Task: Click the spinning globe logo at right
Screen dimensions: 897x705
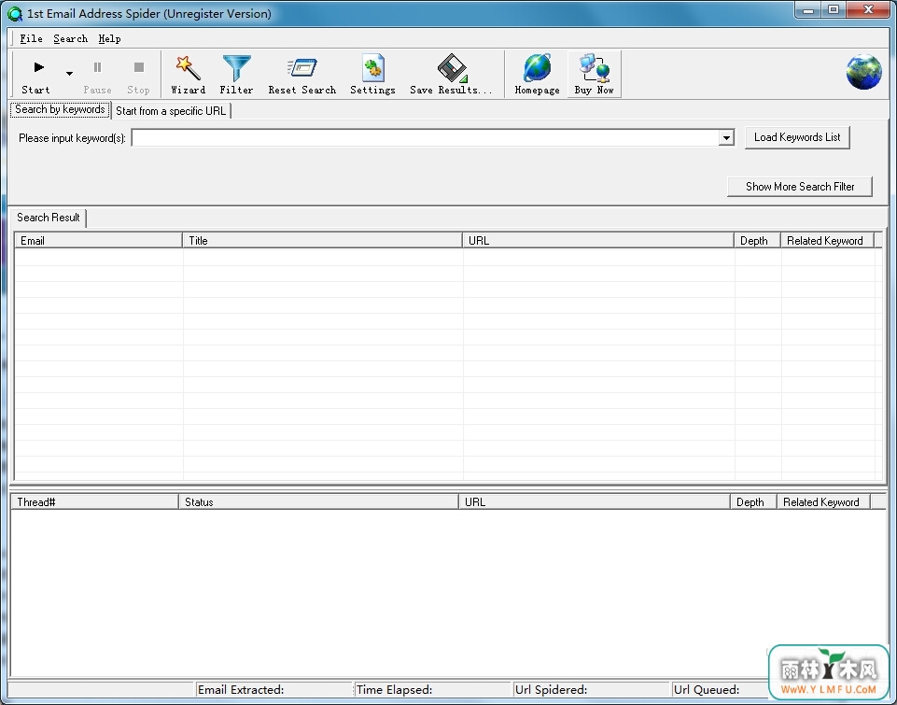Action: 863,72
